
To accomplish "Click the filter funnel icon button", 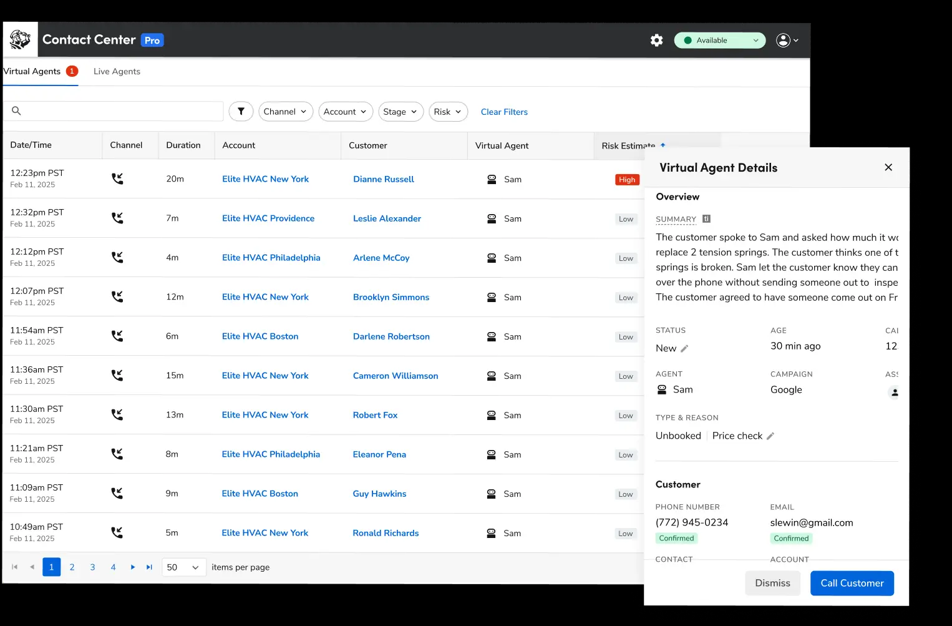I will point(241,112).
